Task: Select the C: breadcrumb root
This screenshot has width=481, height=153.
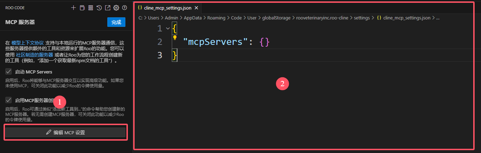Action: click(x=140, y=18)
